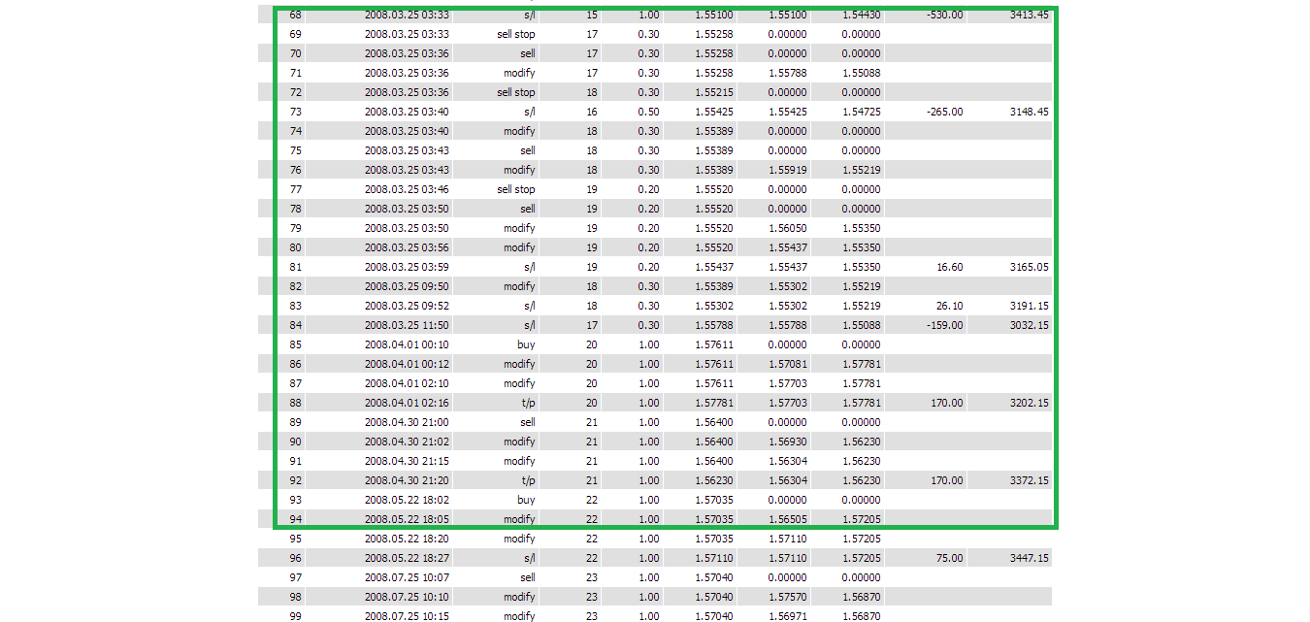Click profit value -159.00
The height and width of the screenshot is (622, 1310).
945,325
